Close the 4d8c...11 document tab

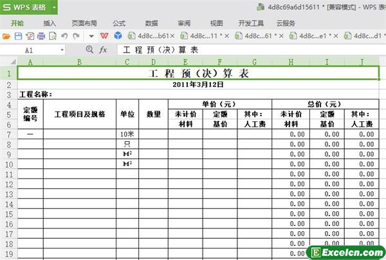point(227,36)
